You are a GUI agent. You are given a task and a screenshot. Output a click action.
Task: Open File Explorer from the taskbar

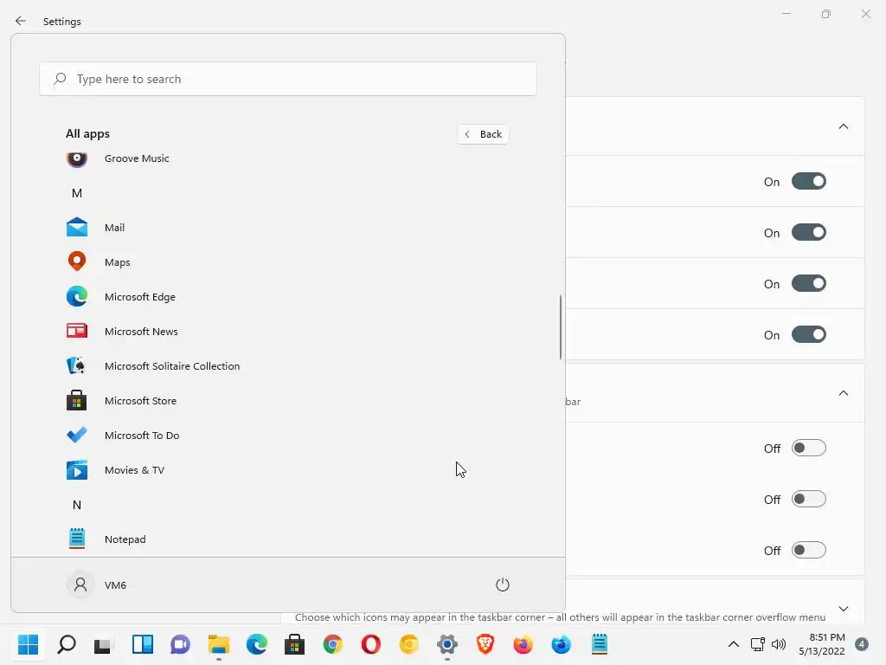tap(219, 644)
